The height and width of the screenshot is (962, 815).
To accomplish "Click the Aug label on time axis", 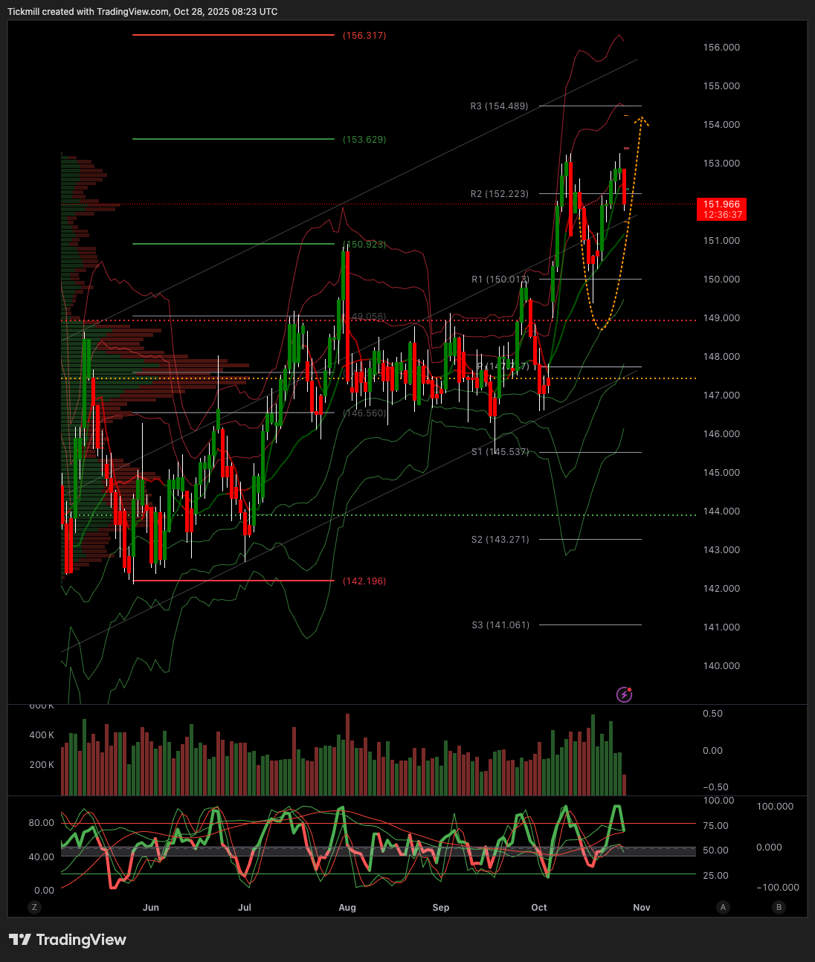I will pos(347,908).
